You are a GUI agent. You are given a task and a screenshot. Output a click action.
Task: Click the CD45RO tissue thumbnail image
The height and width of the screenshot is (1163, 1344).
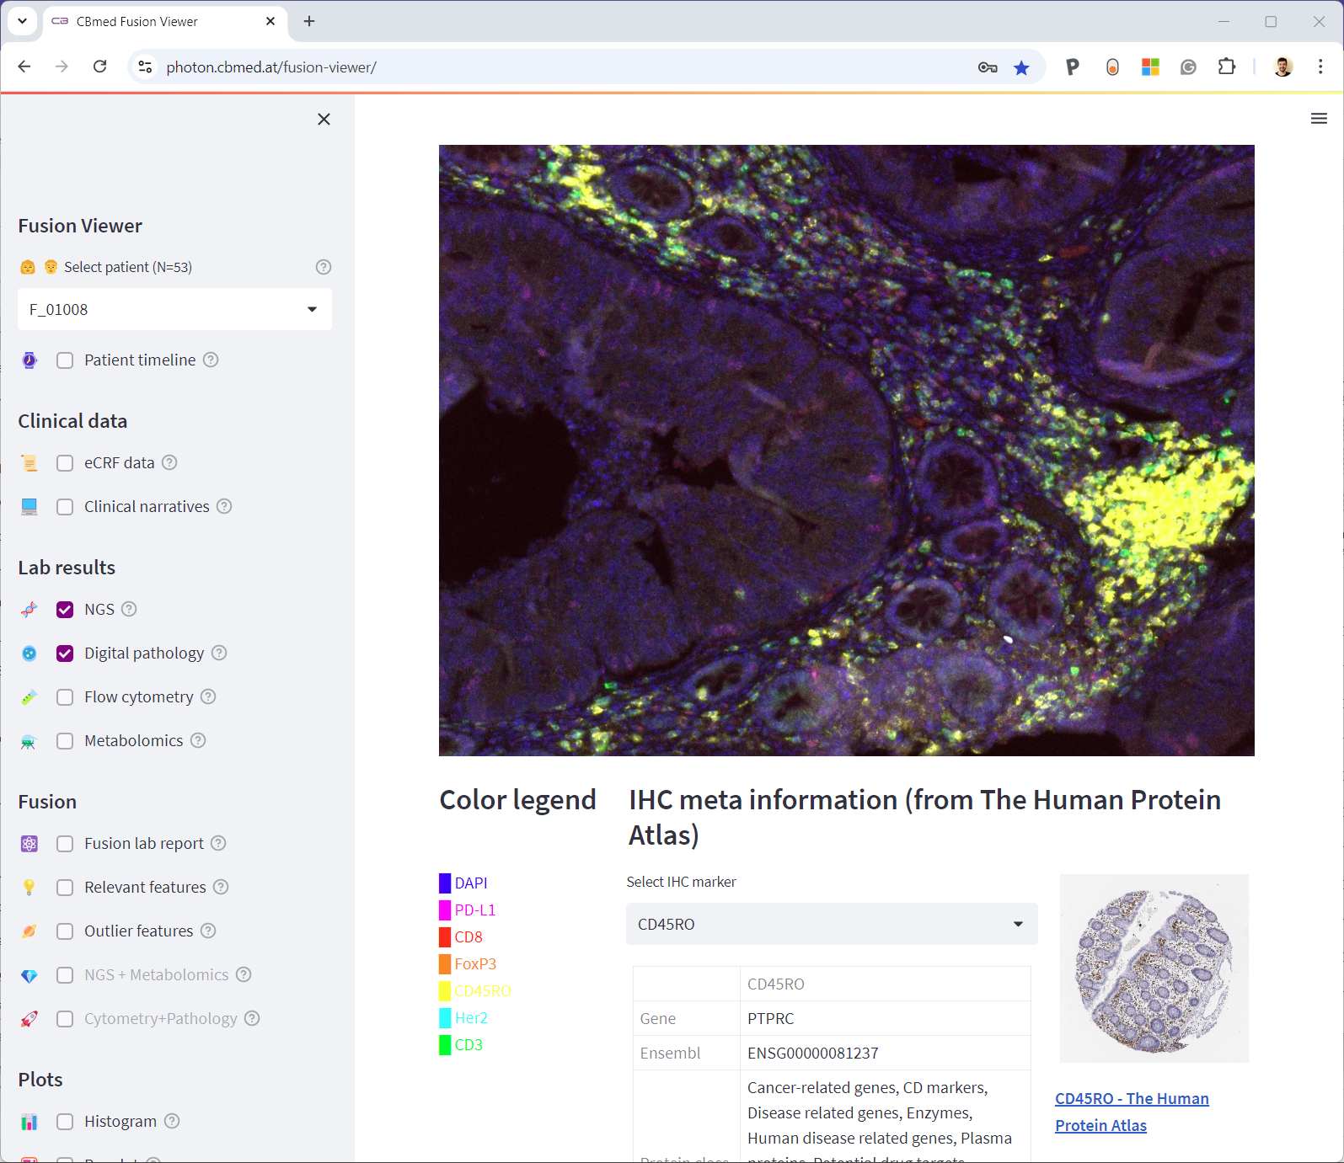1154,968
